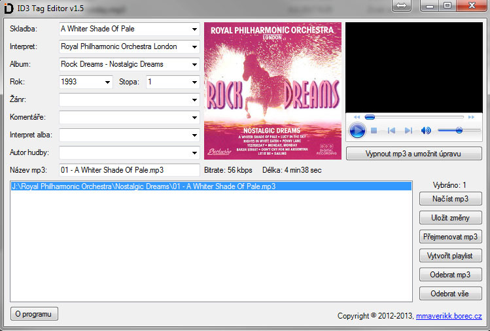Screen dimensions: 490x331
Task: Open the Skladba dropdown arrow
Action: 194,29
